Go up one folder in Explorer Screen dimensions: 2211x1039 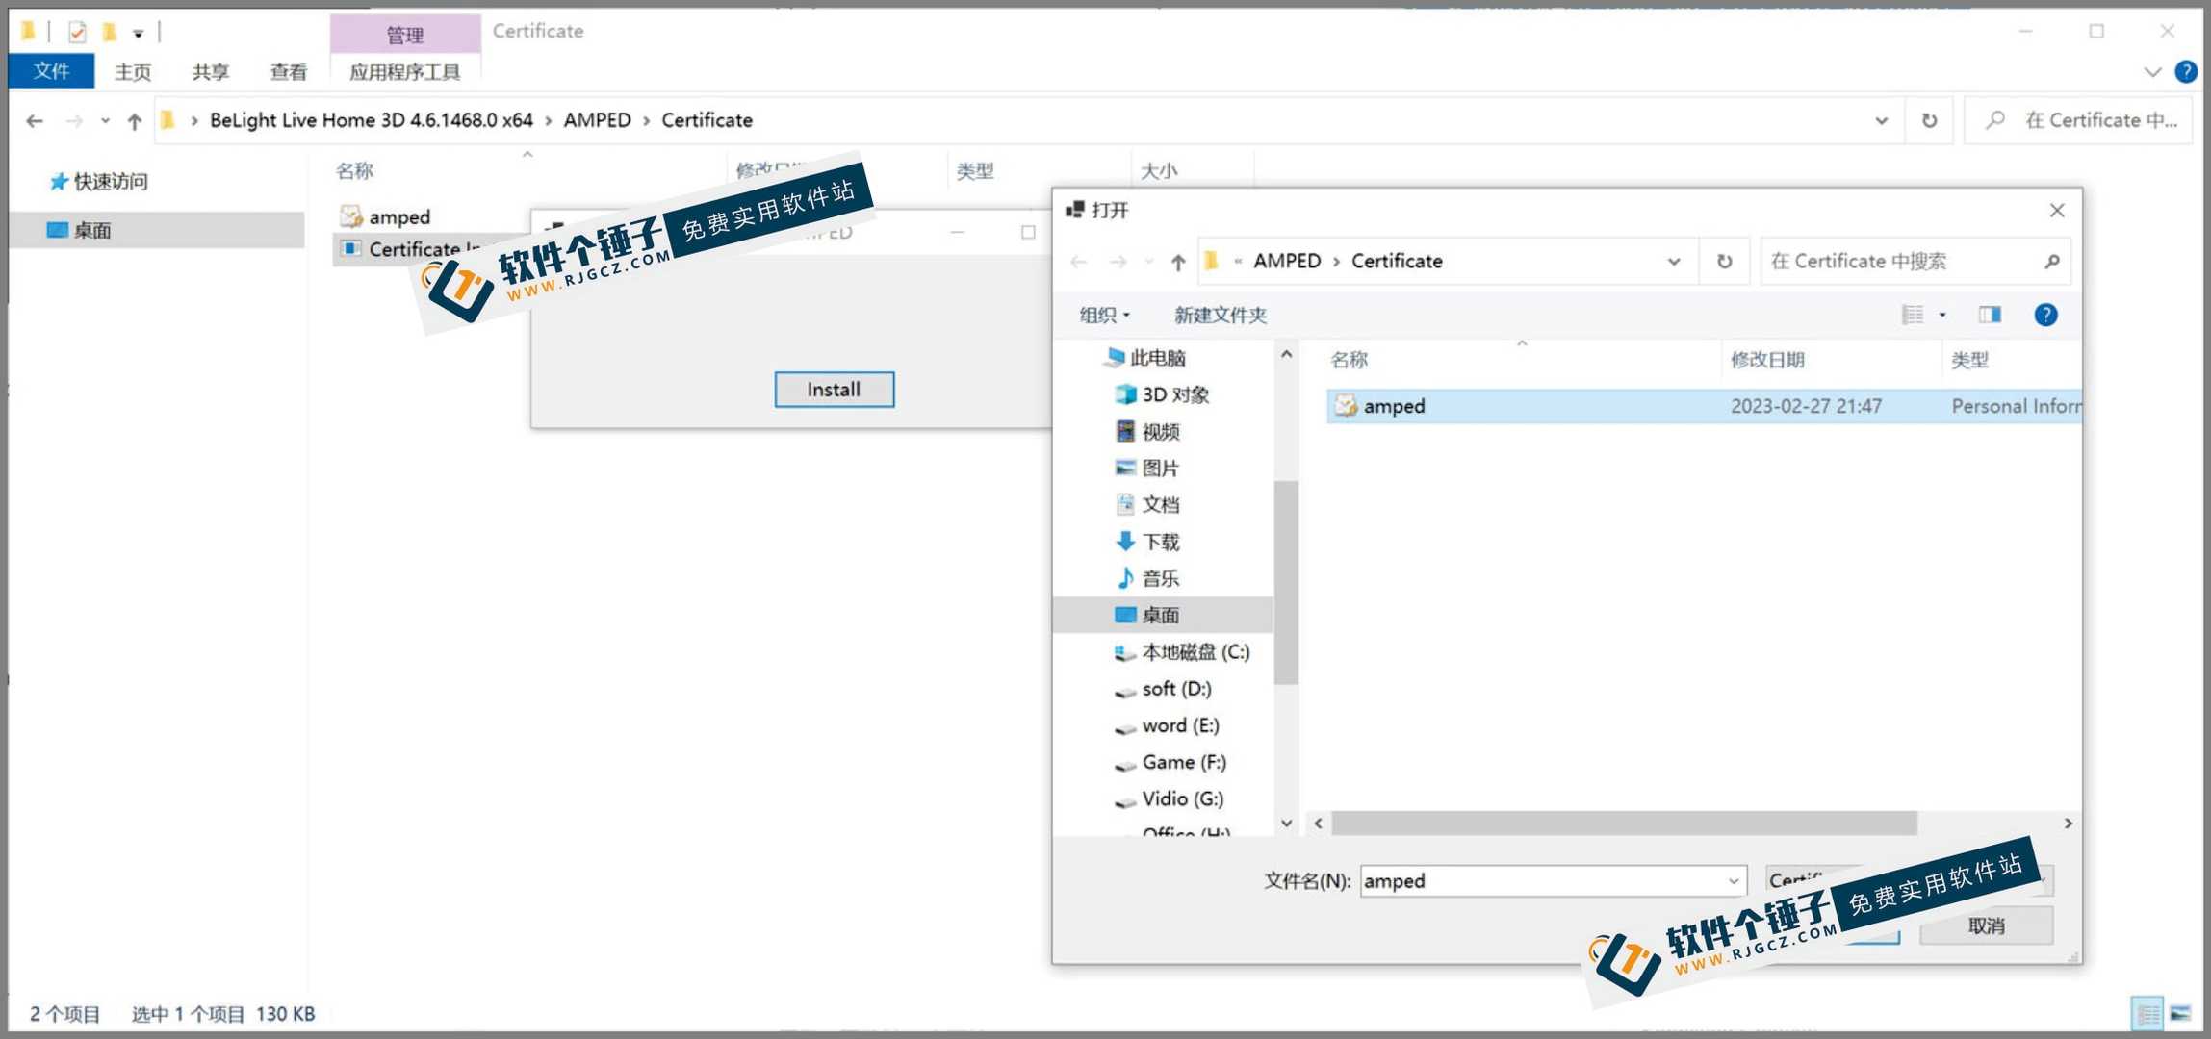point(135,121)
